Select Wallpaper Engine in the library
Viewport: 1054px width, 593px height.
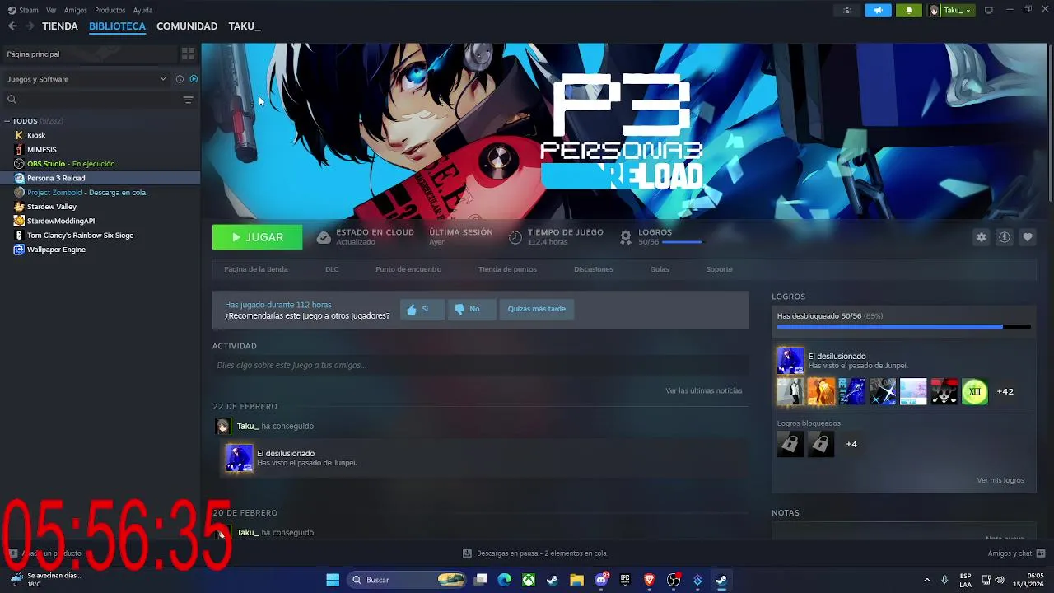[x=56, y=250]
